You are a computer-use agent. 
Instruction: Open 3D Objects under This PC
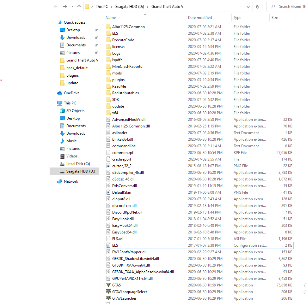(x=75, y=111)
